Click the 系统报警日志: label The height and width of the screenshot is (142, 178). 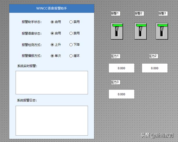(x=27, y=100)
